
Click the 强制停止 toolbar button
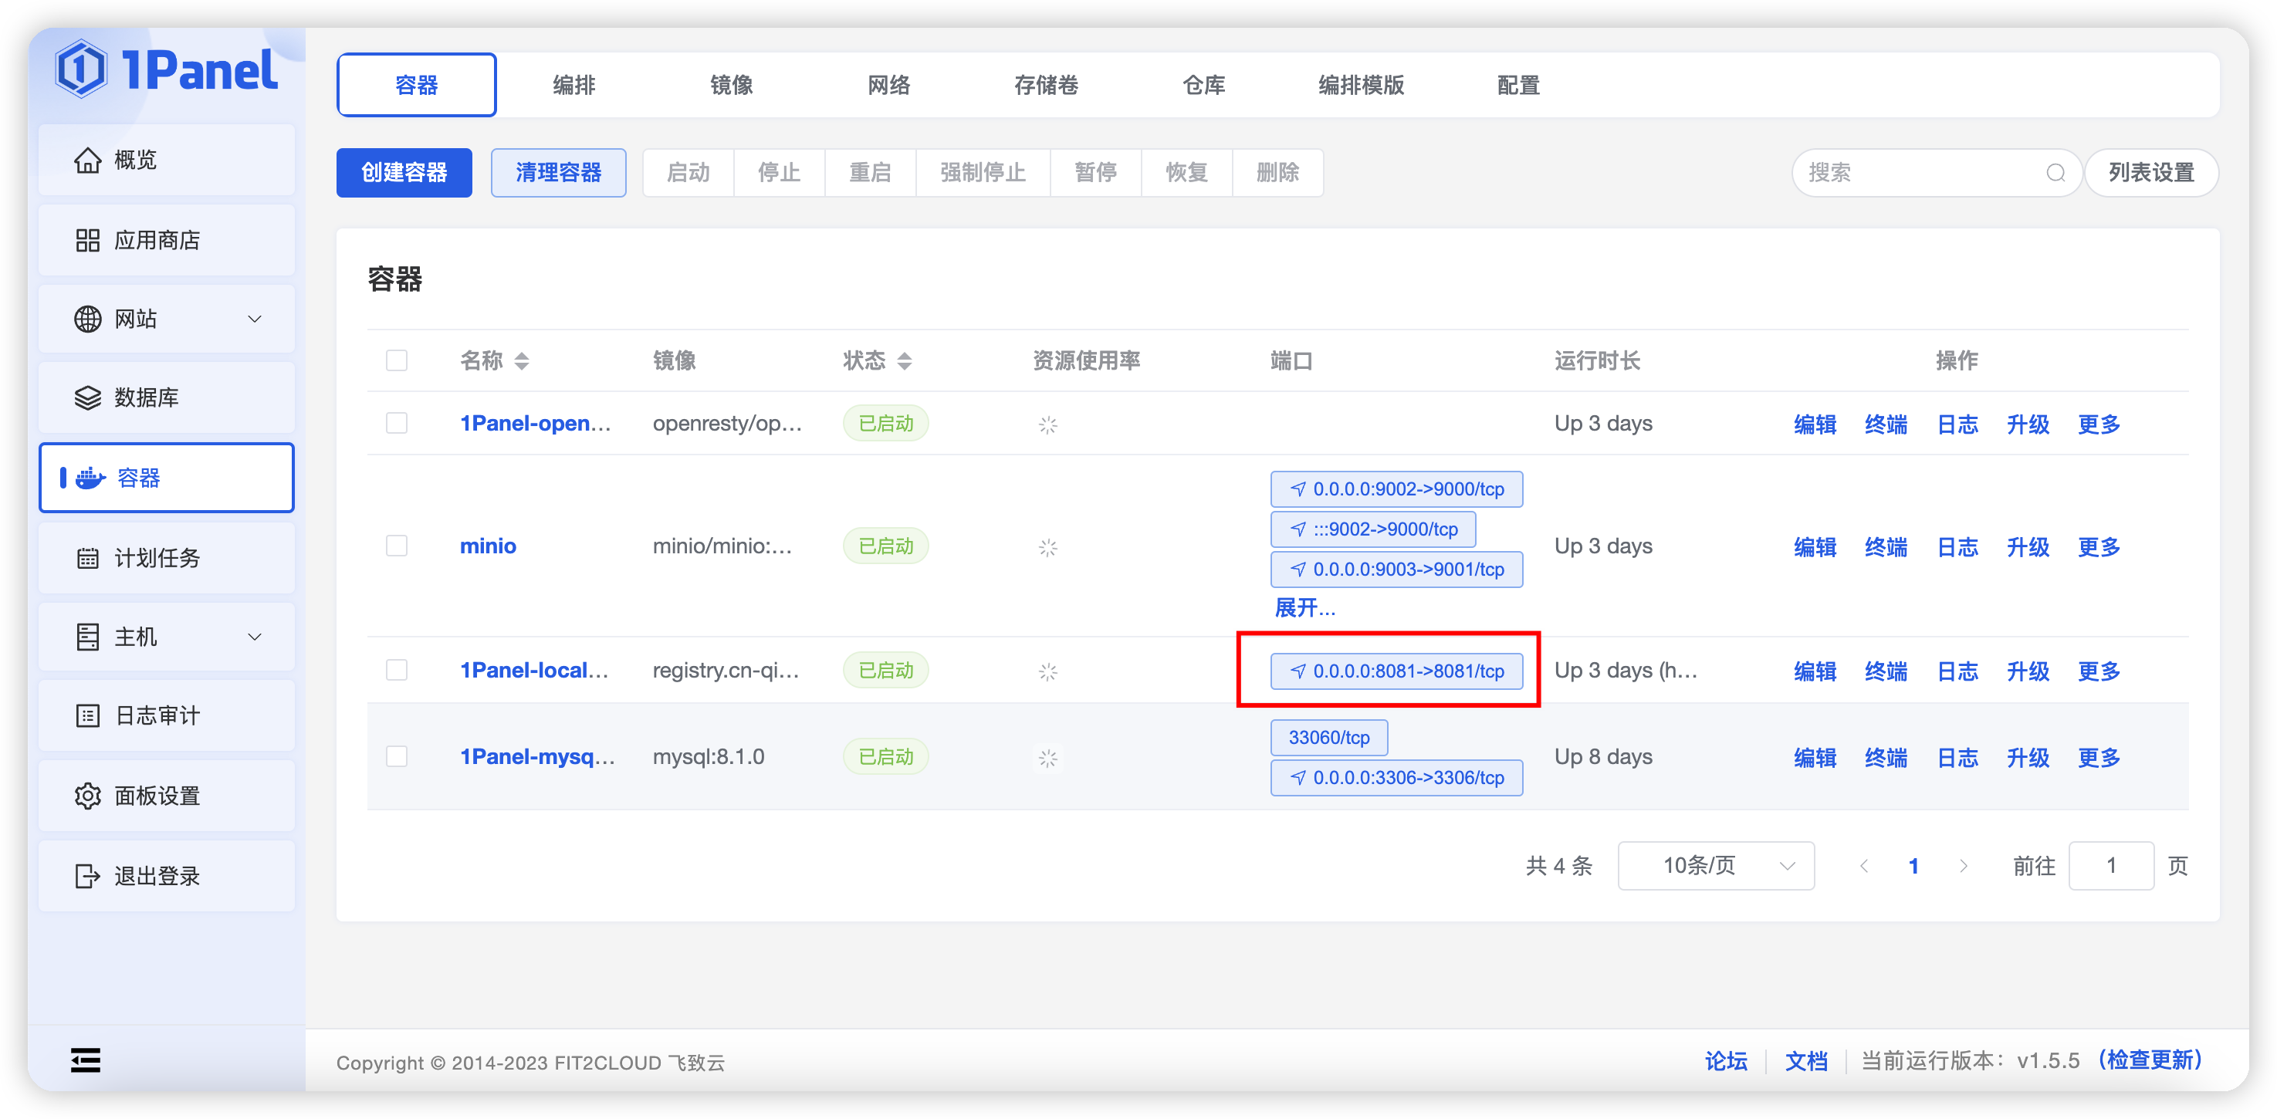pyautogui.click(x=983, y=172)
